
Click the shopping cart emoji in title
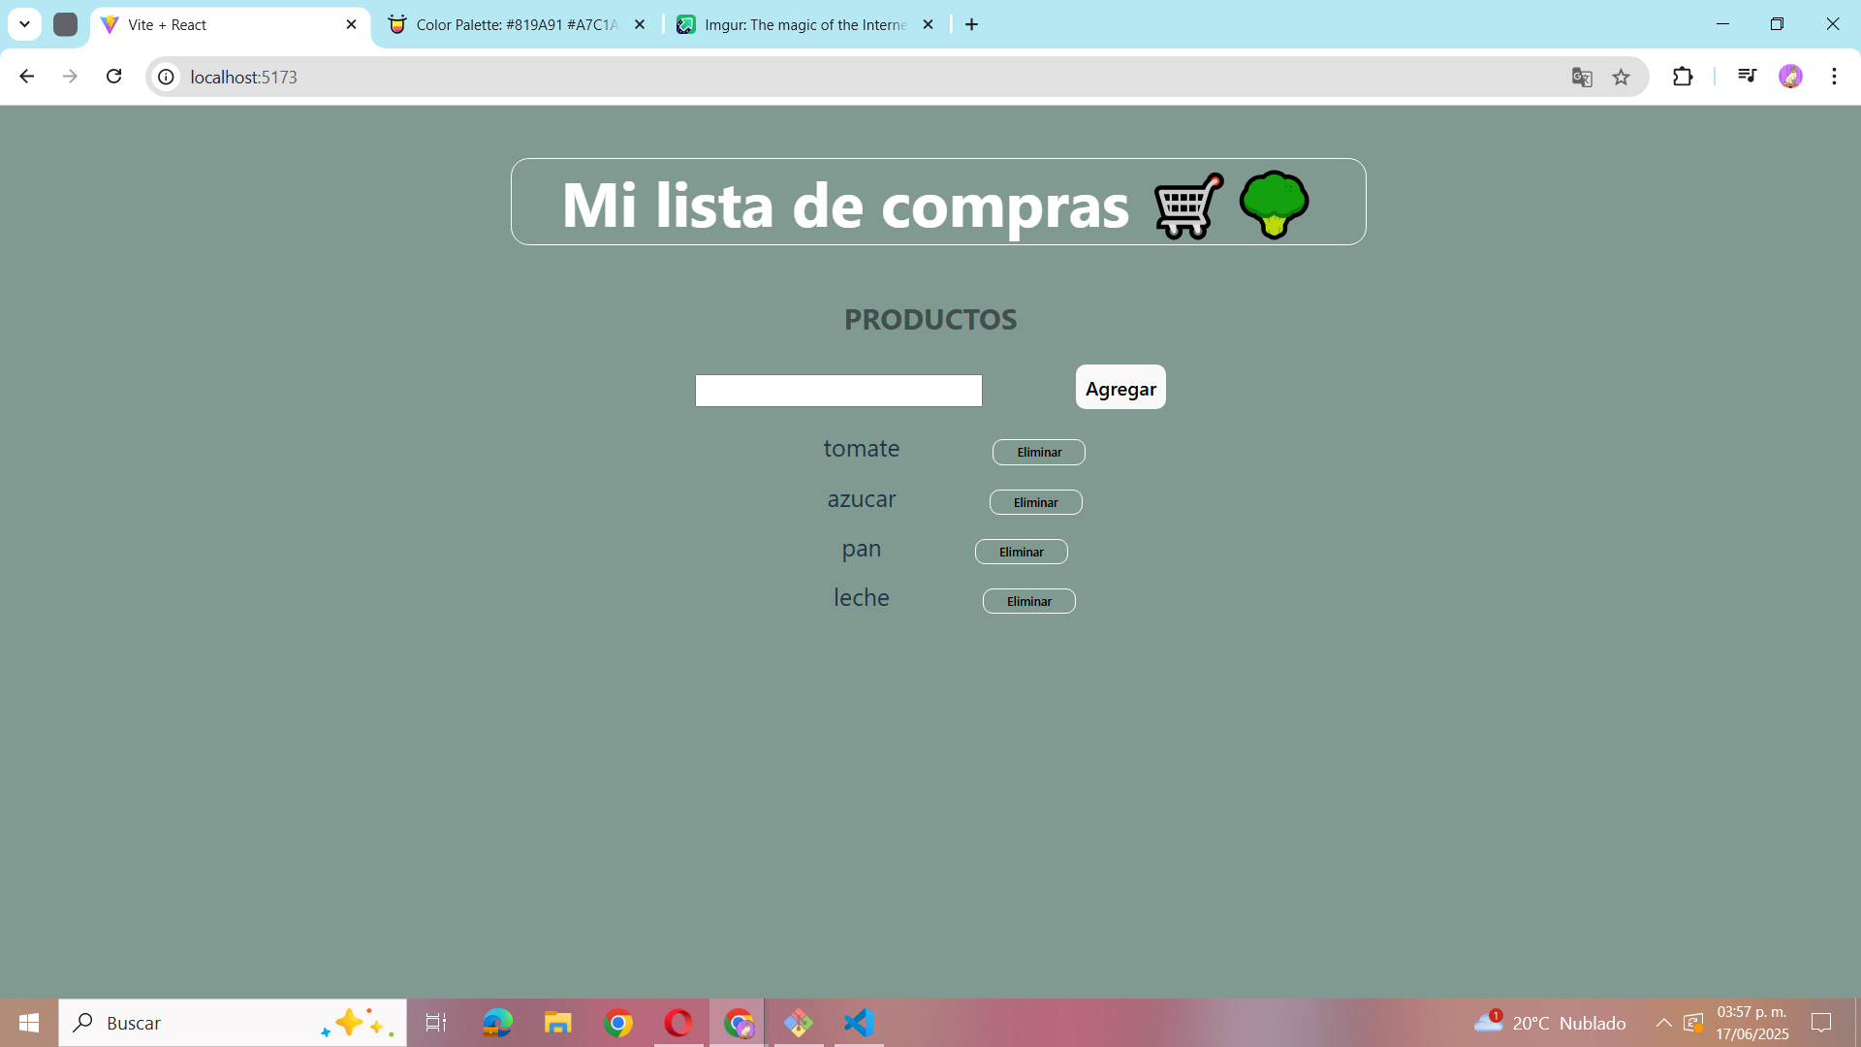coord(1189,205)
